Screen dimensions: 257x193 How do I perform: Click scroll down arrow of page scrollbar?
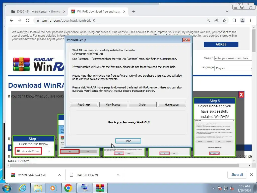pos(254,161)
